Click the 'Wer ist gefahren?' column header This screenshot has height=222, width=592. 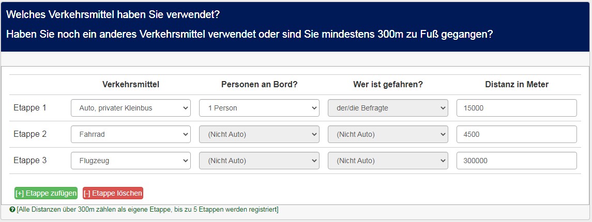click(x=388, y=84)
